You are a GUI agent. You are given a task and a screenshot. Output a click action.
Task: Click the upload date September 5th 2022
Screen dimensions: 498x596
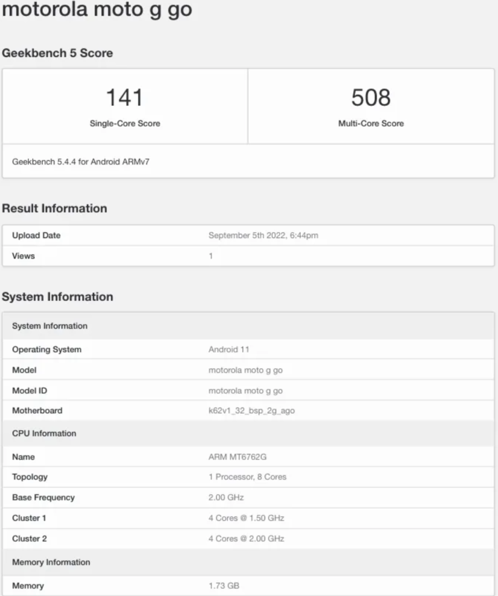point(263,236)
